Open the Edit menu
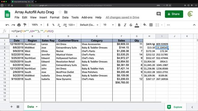 (x=25, y=17)
